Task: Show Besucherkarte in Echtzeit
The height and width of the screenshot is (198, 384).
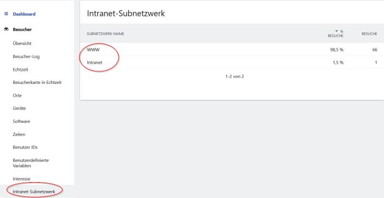Action: [x=37, y=82]
